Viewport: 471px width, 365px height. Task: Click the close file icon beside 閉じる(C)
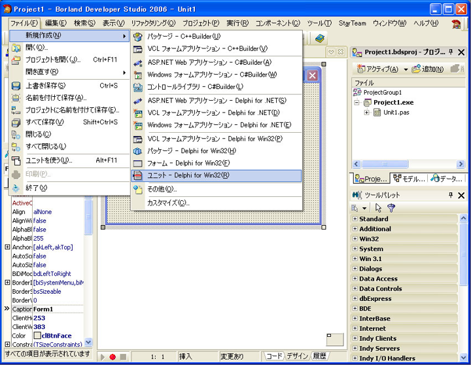tap(16, 134)
